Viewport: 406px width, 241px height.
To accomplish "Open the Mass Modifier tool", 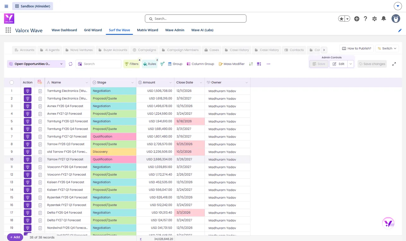I will [x=232, y=64].
